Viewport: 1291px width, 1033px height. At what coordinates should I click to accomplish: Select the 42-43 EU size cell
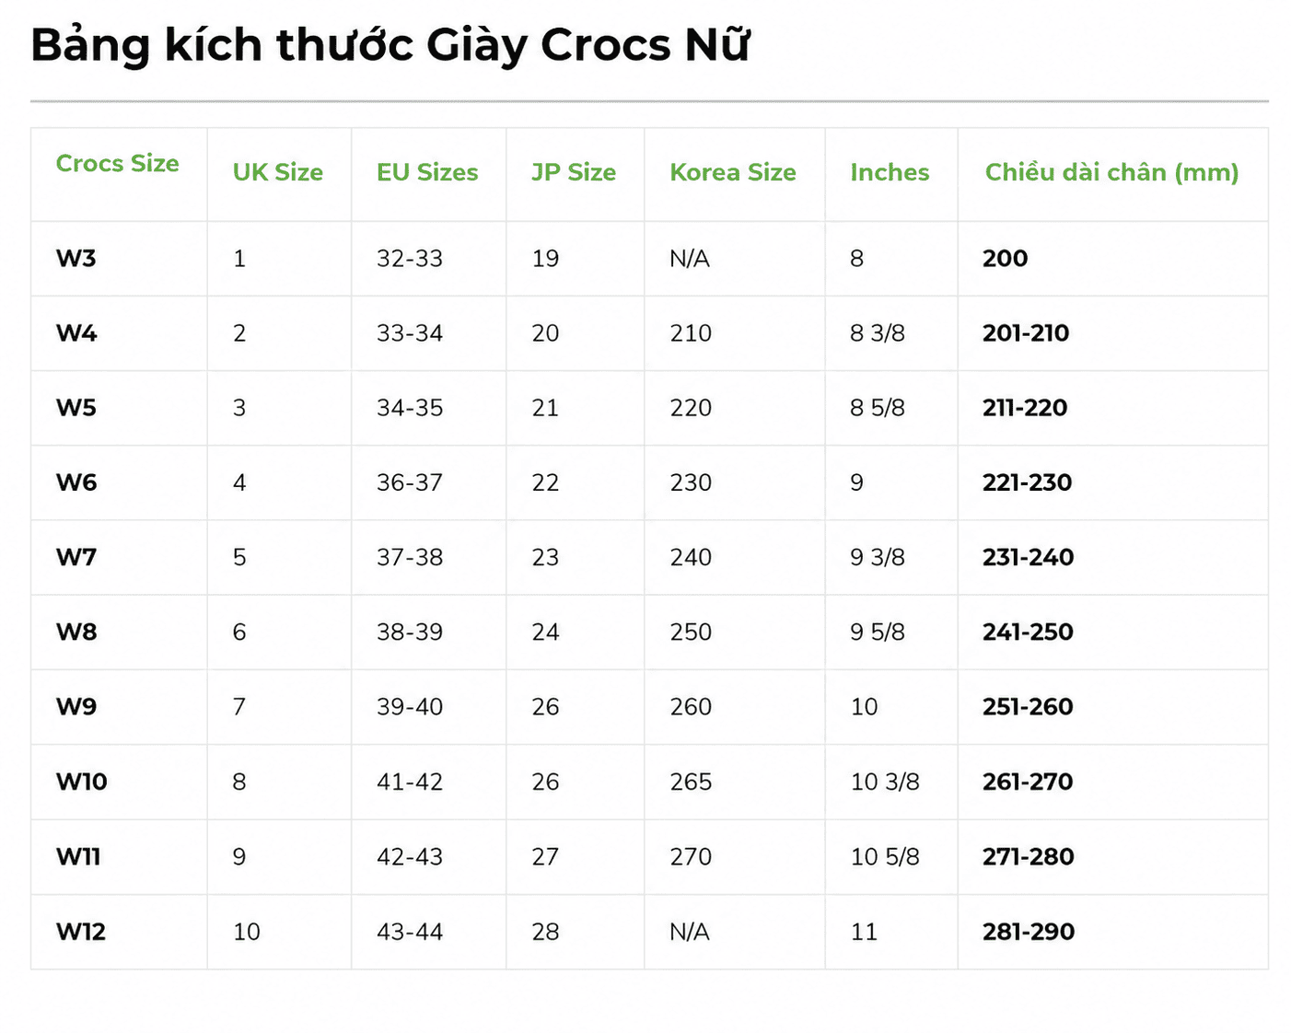click(410, 857)
